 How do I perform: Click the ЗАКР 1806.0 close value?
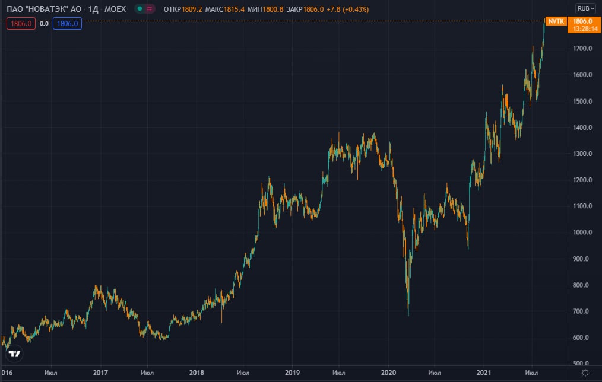tap(305, 9)
